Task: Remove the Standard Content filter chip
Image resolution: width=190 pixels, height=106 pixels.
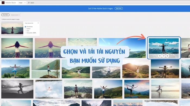Action: click(19, 15)
